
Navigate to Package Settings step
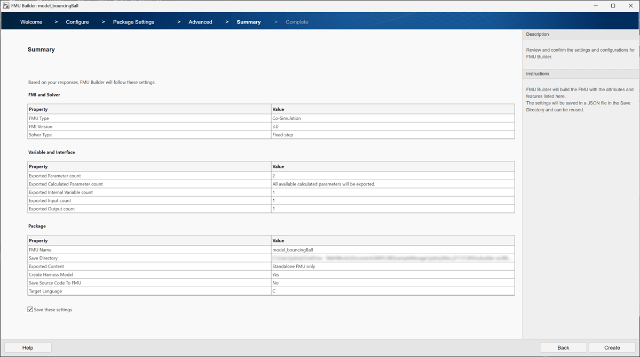coord(133,22)
